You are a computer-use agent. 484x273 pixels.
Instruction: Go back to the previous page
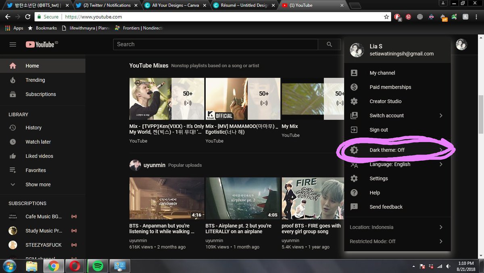coord(7,17)
